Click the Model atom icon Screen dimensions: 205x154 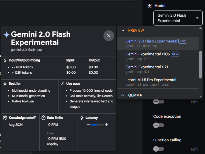coord(150,6)
